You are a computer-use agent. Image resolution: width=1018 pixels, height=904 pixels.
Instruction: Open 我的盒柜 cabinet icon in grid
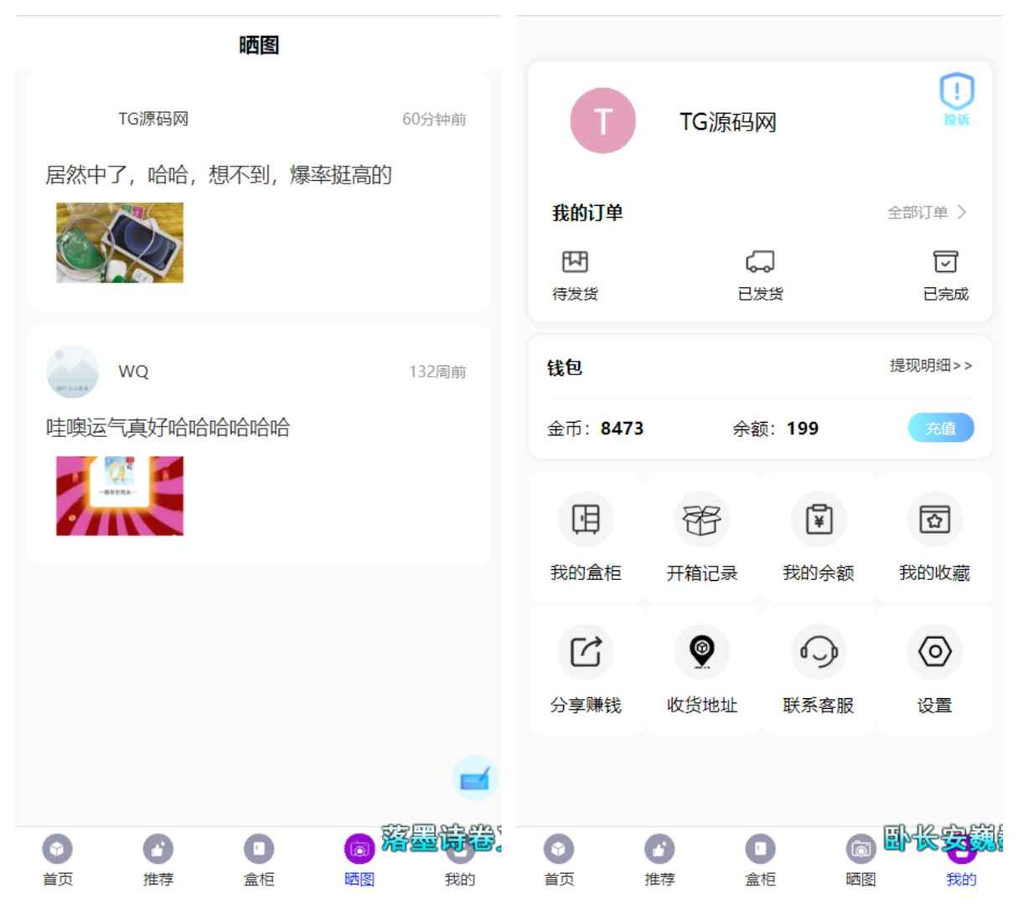coord(586,521)
